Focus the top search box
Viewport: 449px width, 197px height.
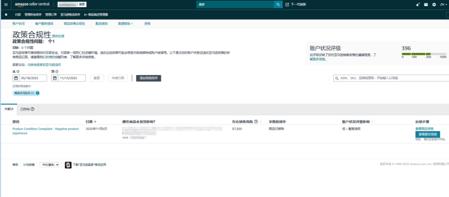235,5
